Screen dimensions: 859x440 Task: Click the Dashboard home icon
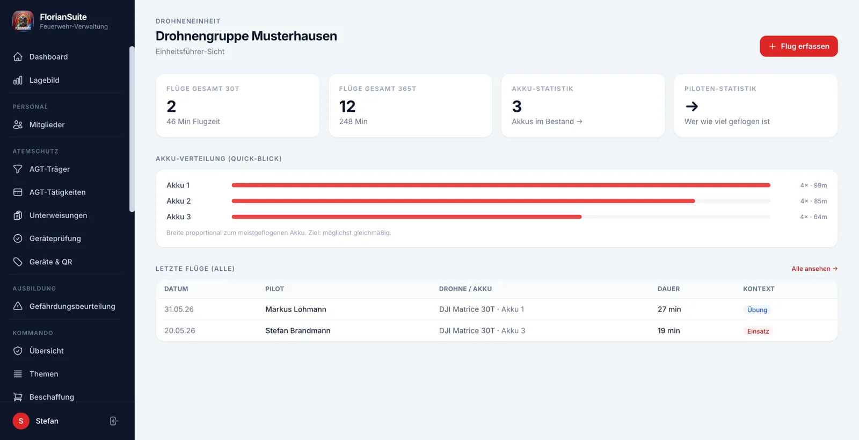(x=18, y=57)
